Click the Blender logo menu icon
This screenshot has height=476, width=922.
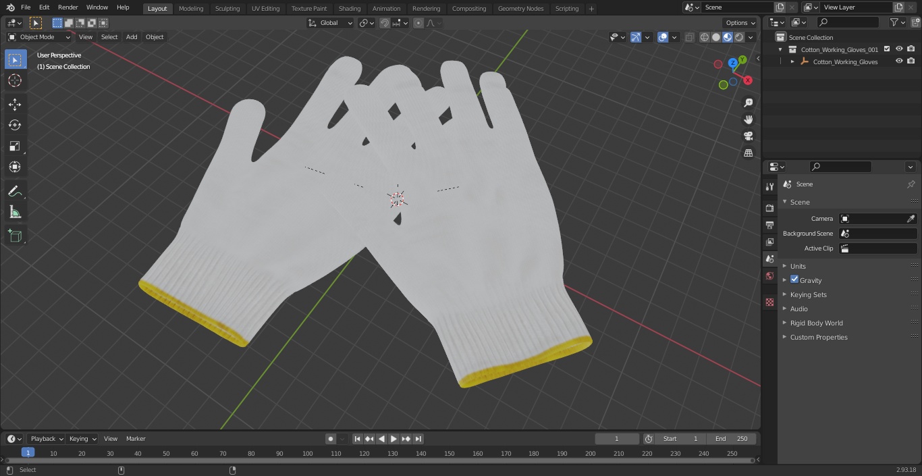pyautogui.click(x=10, y=7)
